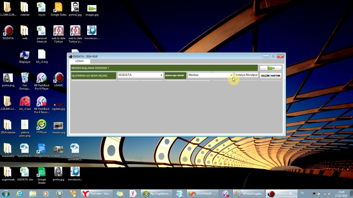Switch to the MSSQL03.isgdata taskbar window
The image size is (353, 198).
point(248,194)
